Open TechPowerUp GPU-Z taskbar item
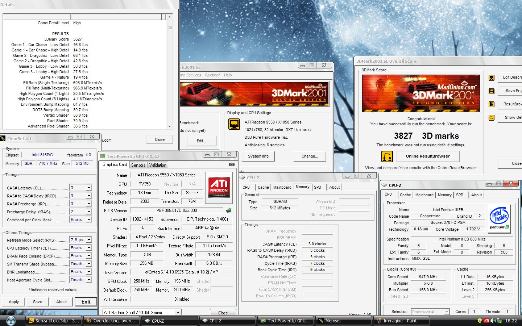The width and height of the screenshot is (522, 326). (x=285, y=321)
